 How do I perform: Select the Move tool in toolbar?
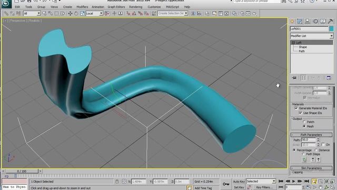[x=70, y=13]
